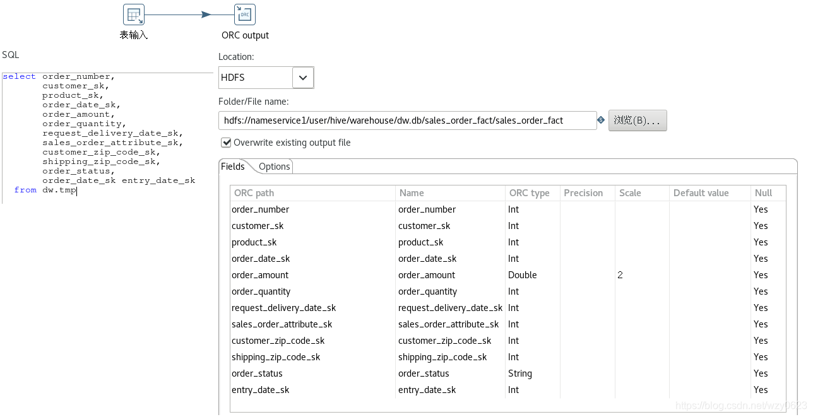
Task: Select shipping_zip_code_sk in ORC path column
Action: [x=276, y=357]
